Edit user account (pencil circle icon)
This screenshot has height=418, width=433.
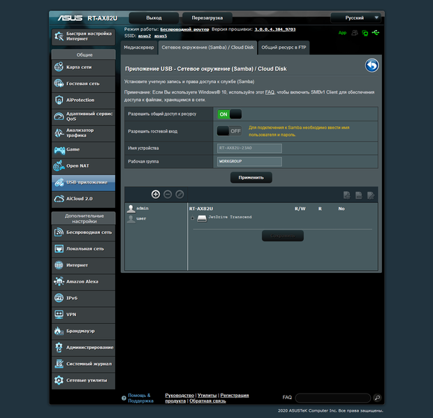pos(179,195)
